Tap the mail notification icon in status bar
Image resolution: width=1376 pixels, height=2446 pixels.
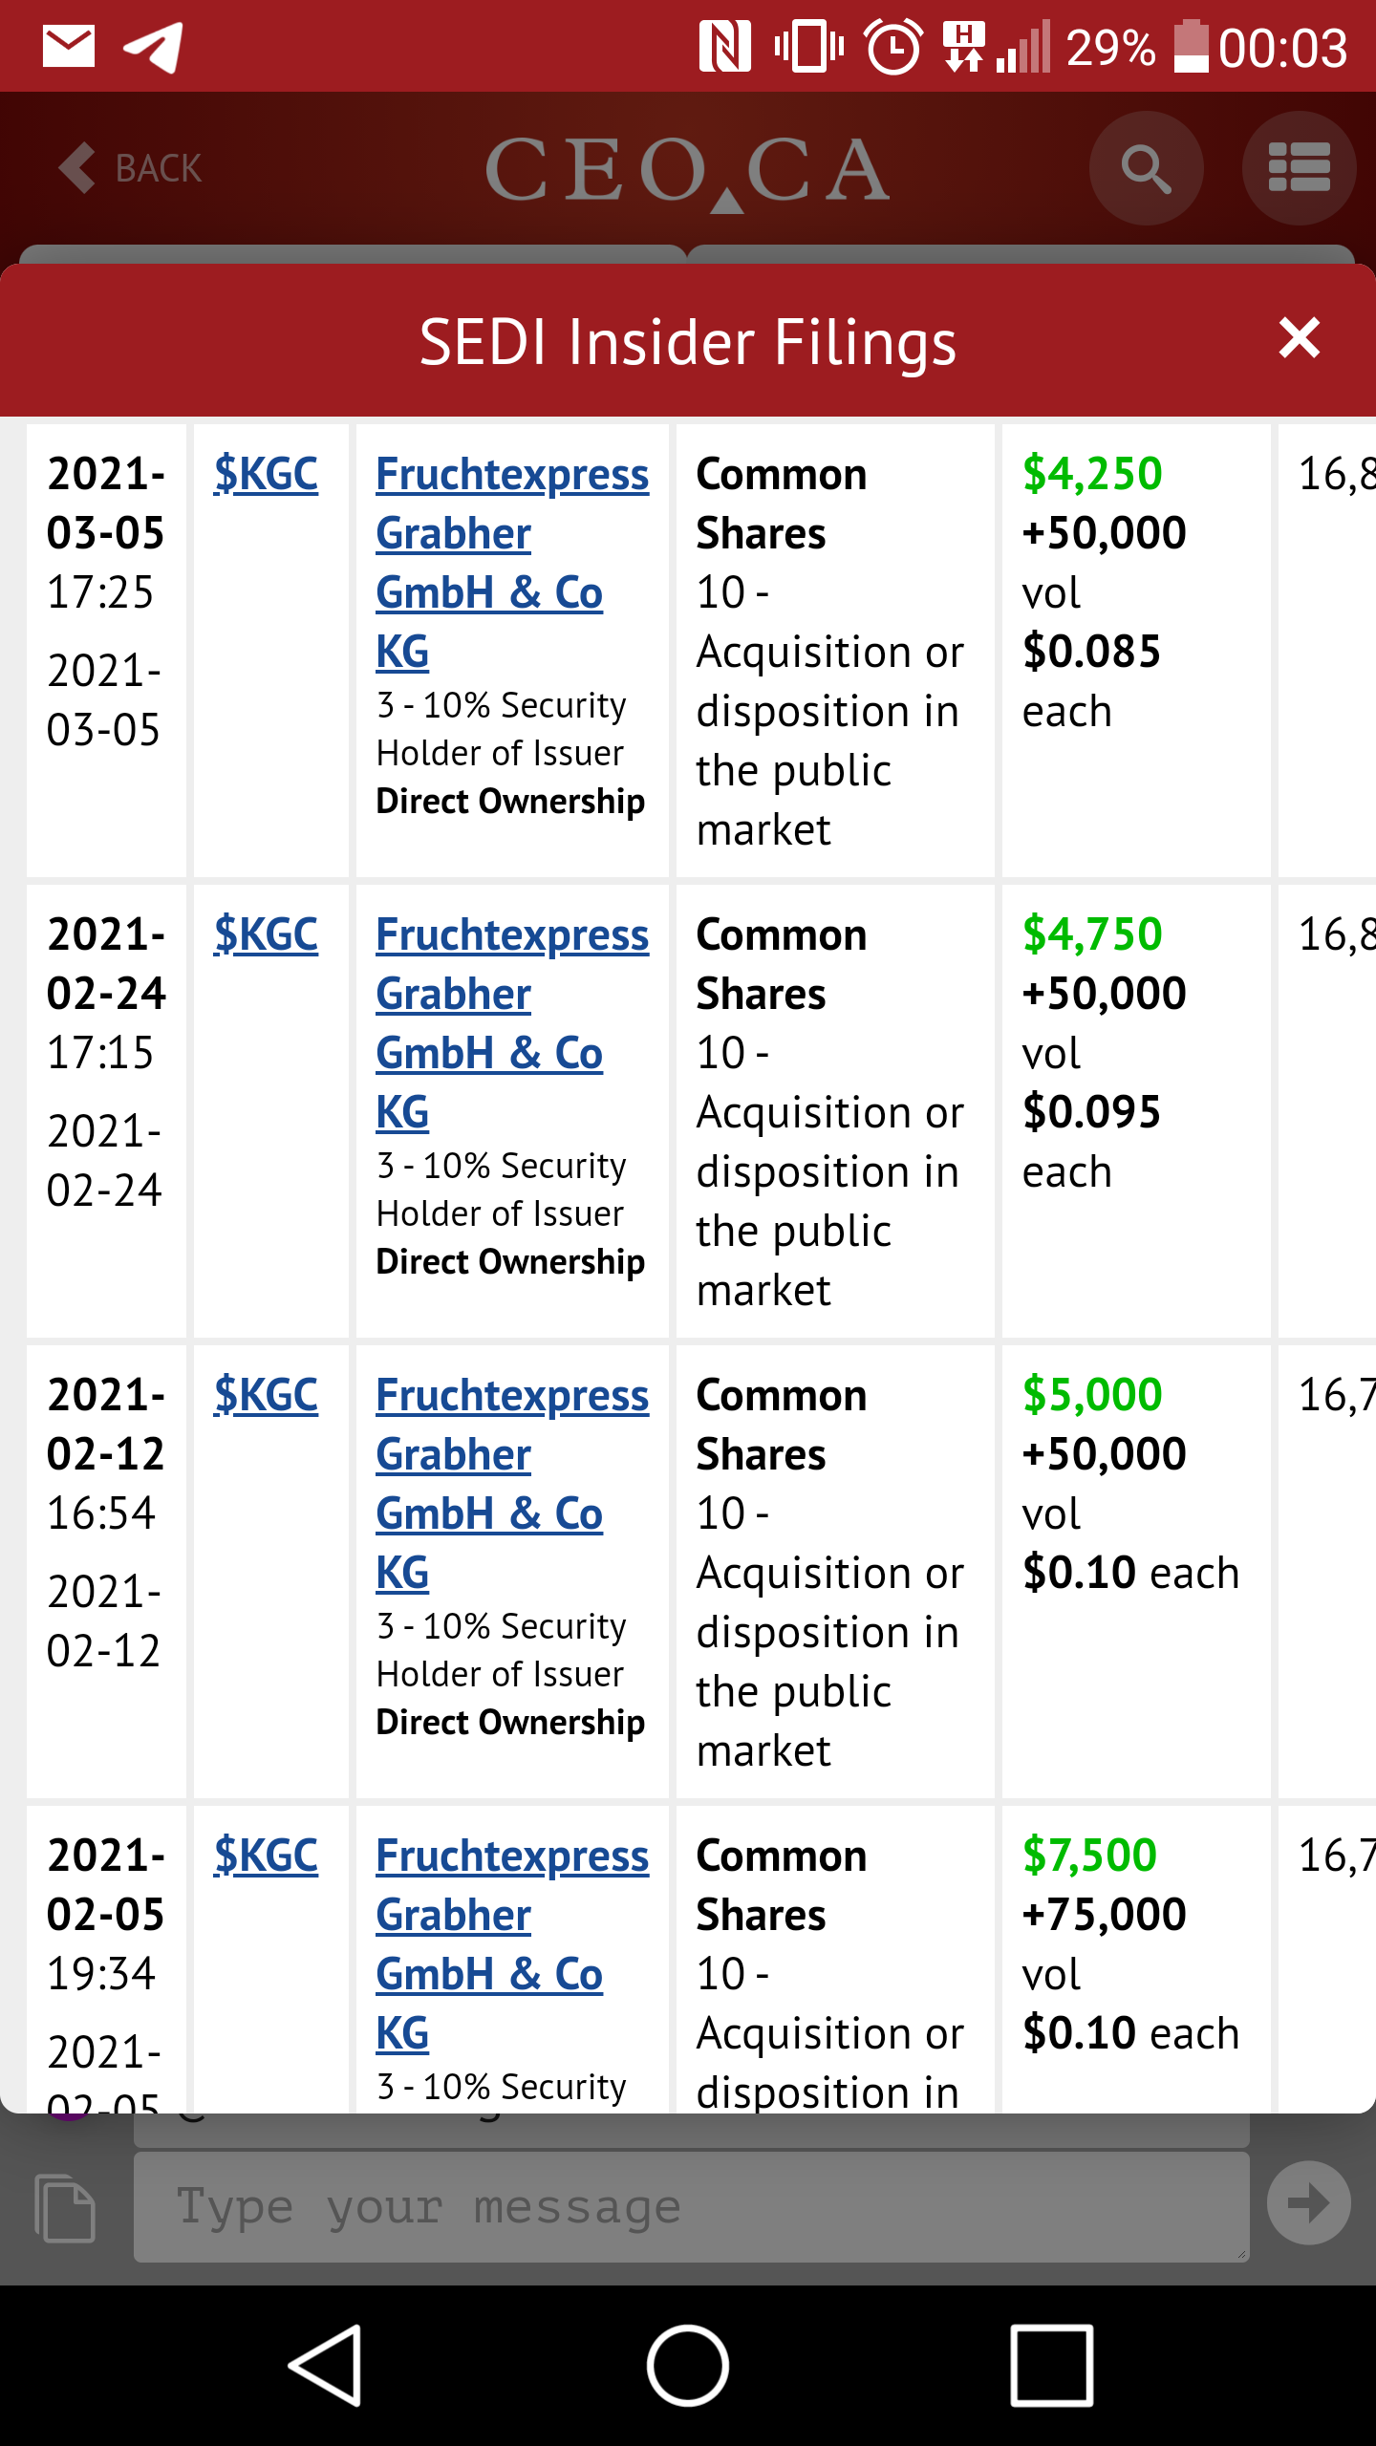pyautogui.click(x=69, y=47)
